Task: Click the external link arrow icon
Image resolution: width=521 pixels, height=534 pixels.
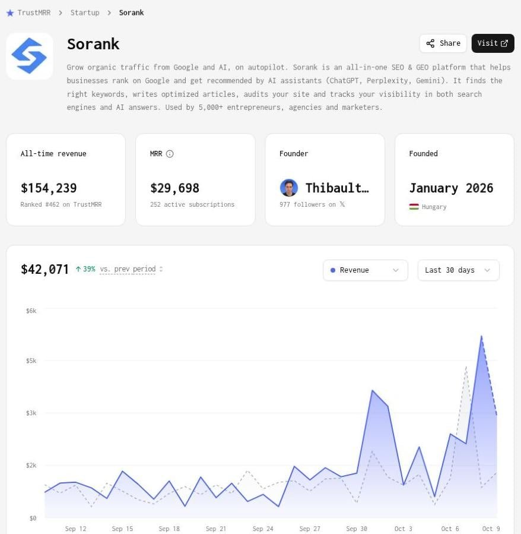Action: (x=504, y=43)
